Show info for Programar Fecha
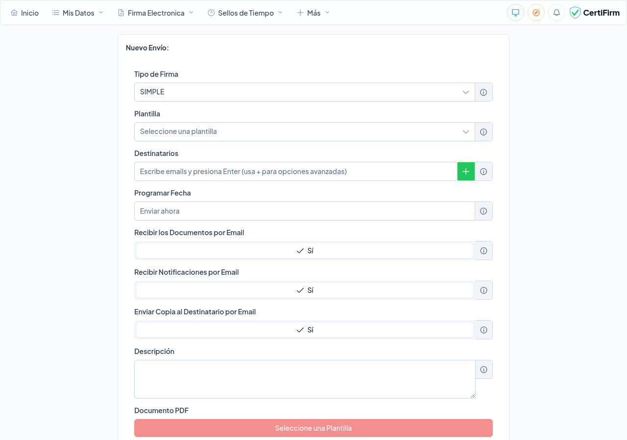 [483, 211]
